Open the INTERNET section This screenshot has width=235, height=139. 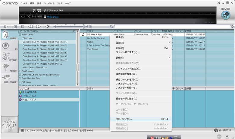click(x=10, y=57)
